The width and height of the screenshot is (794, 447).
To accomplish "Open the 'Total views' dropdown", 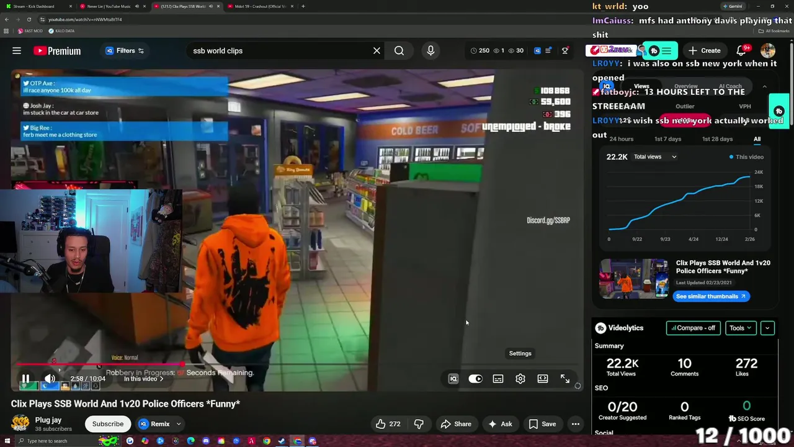I will (655, 157).
